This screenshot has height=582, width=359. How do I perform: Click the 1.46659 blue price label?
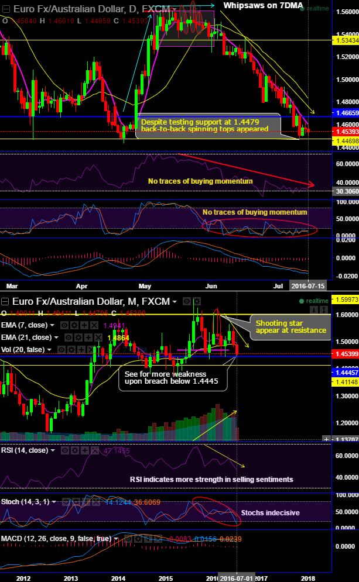(346, 113)
